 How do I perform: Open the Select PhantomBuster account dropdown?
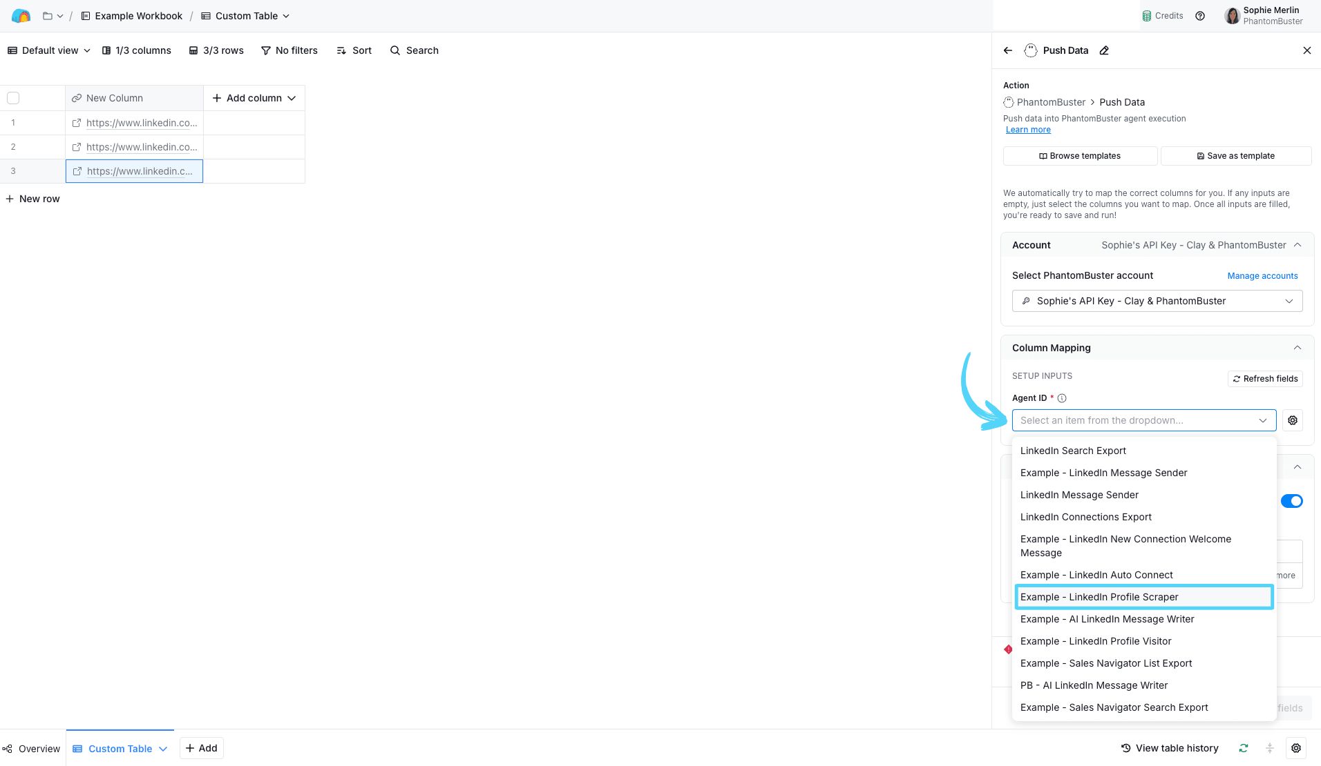click(1157, 301)
